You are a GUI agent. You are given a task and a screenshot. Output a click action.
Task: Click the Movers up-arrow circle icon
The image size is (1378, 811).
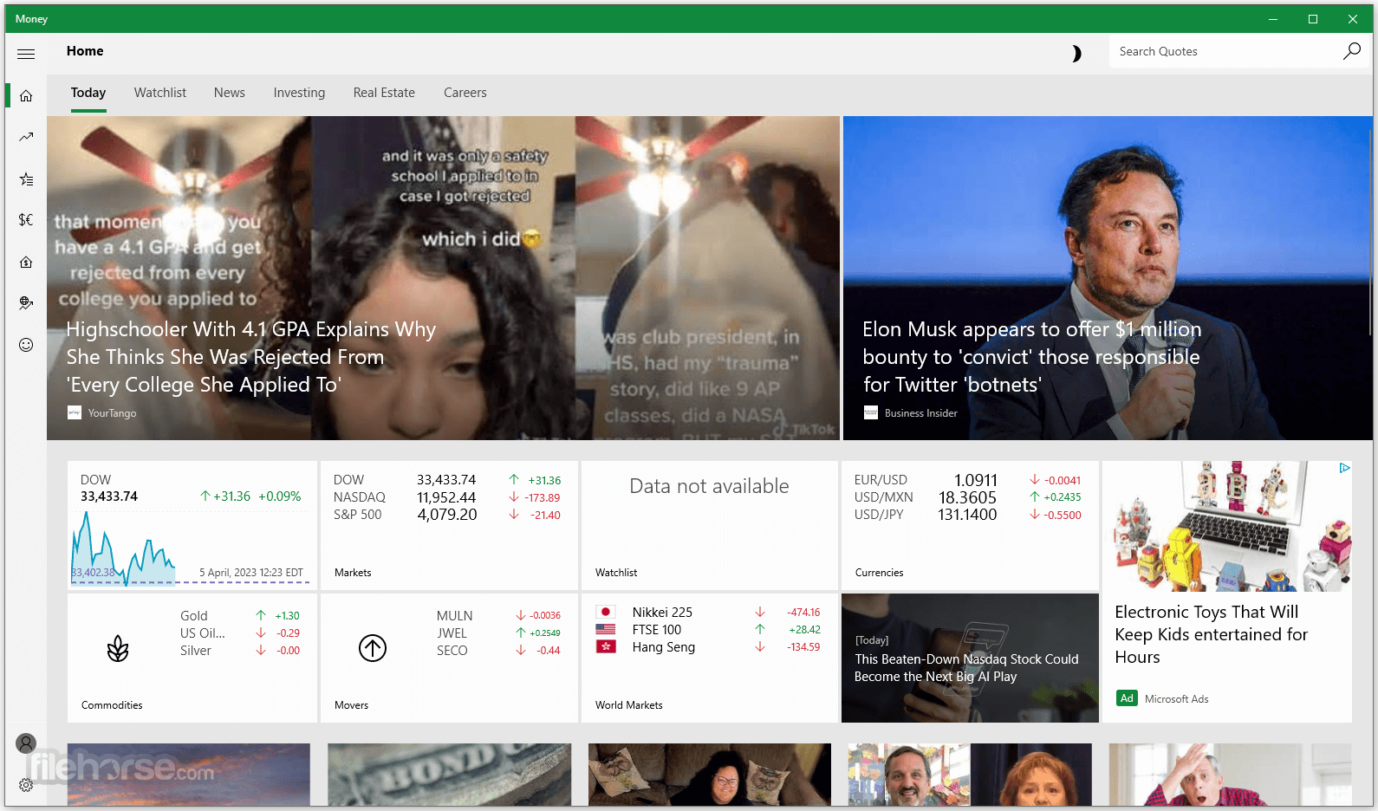point(373,648)
